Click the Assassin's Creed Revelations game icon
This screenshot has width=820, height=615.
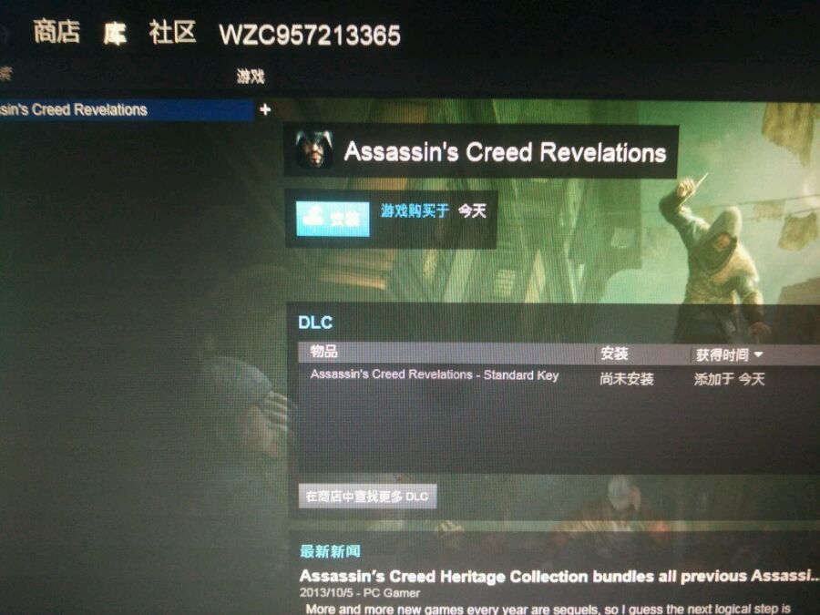point(313,150)
